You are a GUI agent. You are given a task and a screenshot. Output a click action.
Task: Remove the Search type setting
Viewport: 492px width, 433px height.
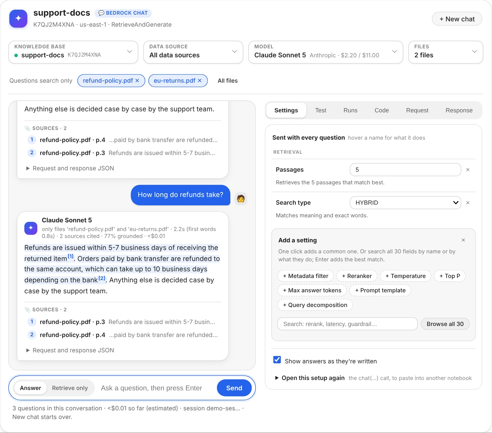[x=468, y=203]
